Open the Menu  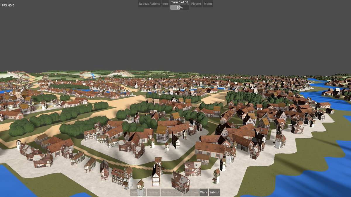(208, 4)
